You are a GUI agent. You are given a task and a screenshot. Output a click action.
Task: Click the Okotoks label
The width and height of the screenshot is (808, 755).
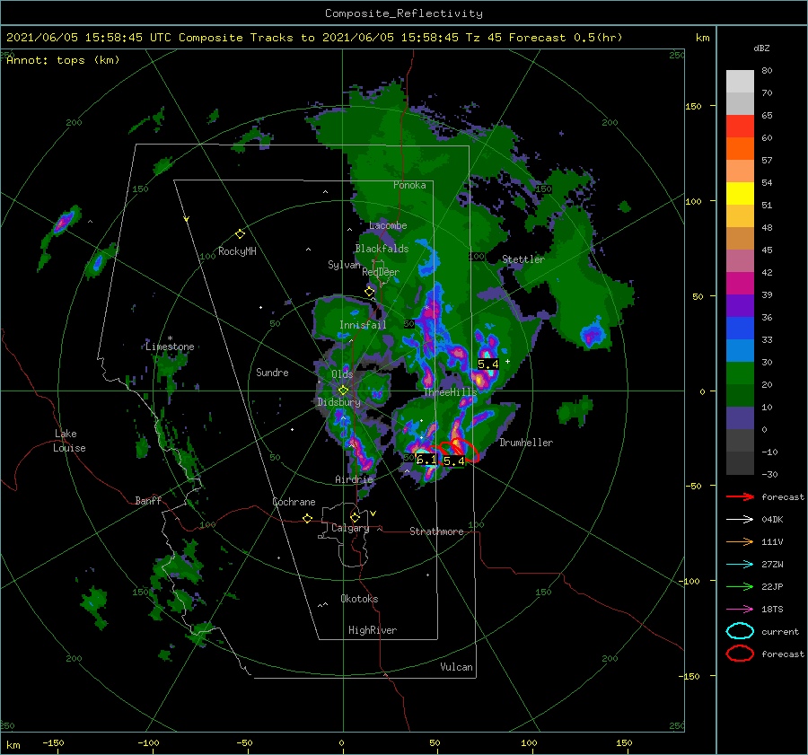coord(359,599)
